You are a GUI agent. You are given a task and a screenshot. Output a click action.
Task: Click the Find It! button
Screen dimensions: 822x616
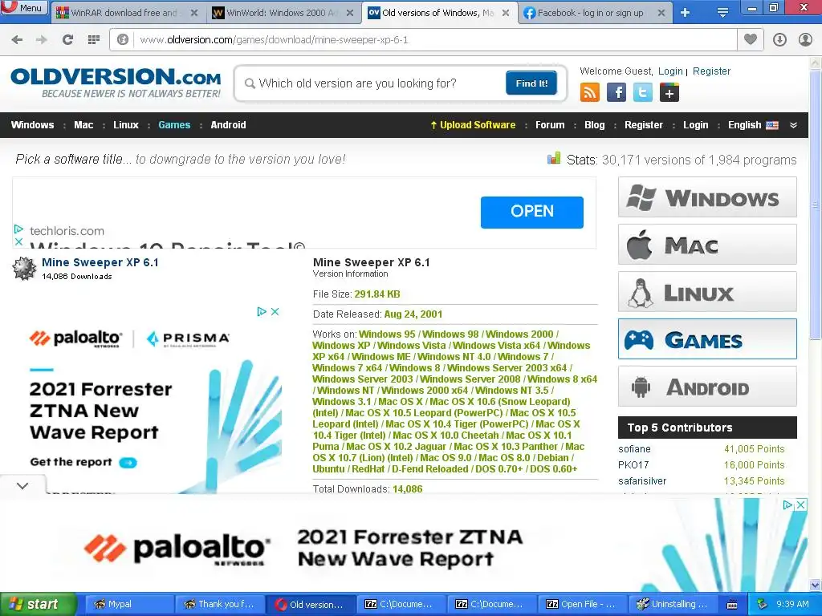531,83
